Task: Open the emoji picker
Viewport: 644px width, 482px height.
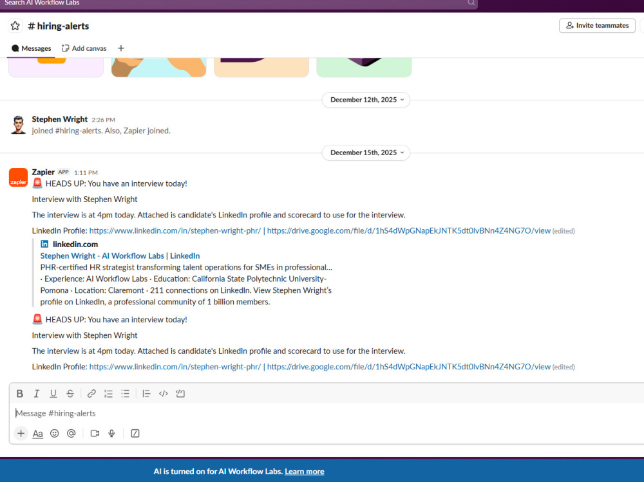Action: (x=54, y=434)
